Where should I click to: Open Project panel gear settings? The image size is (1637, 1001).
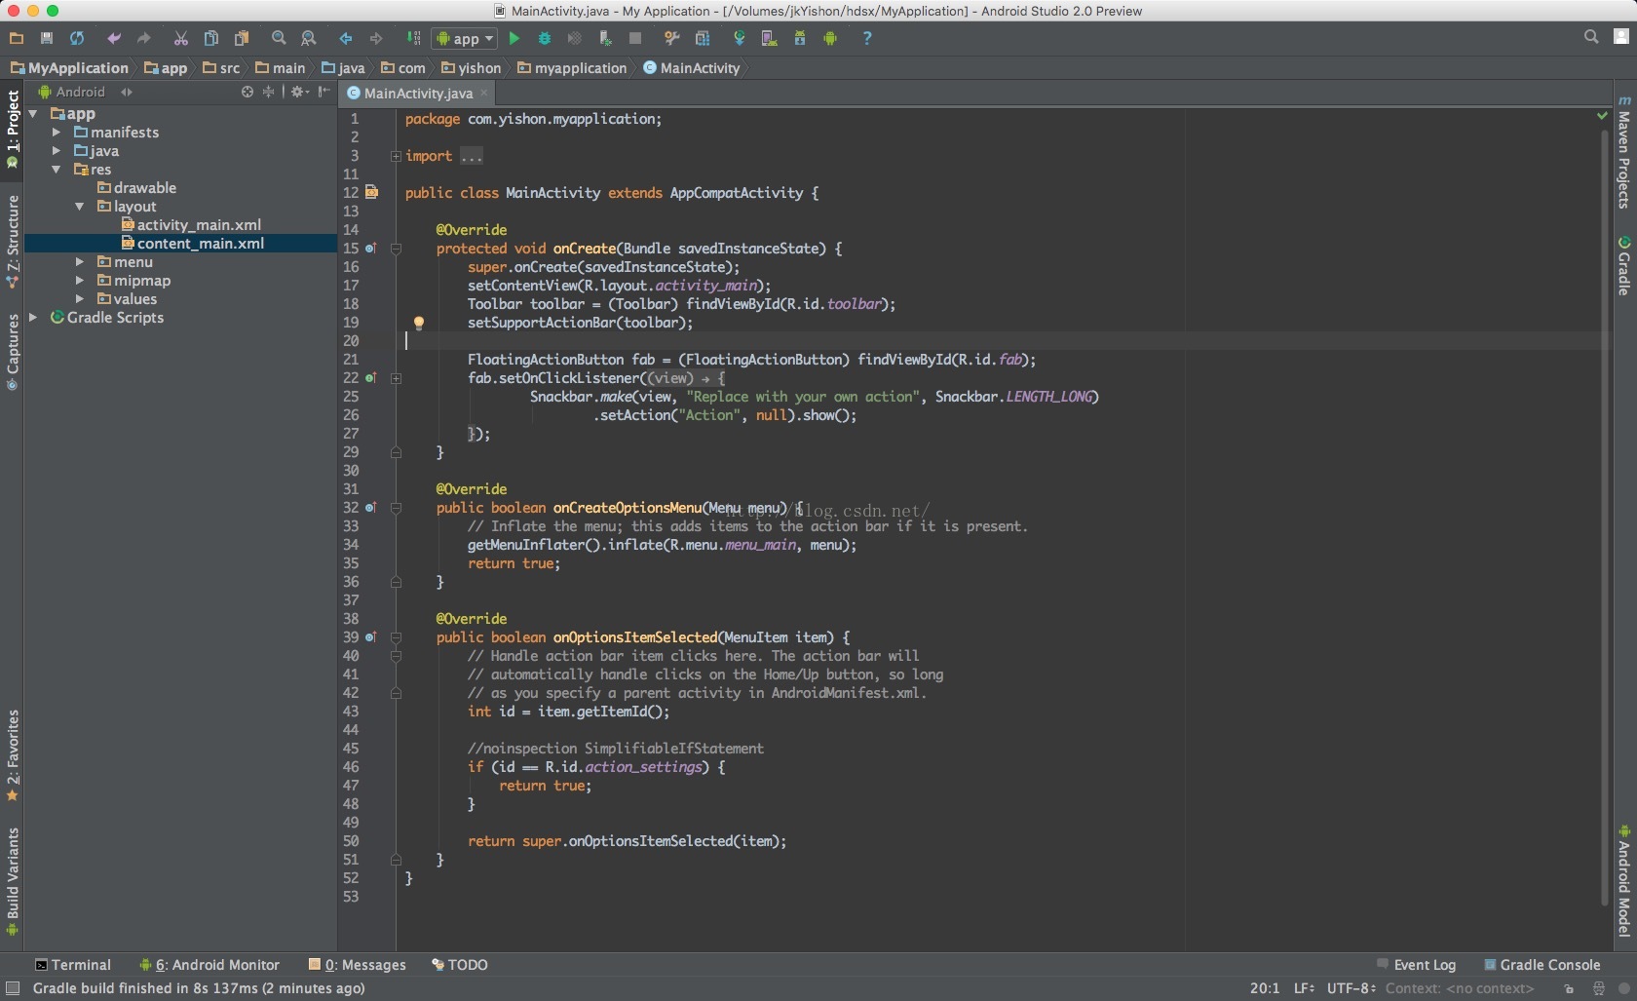point(299,92)
